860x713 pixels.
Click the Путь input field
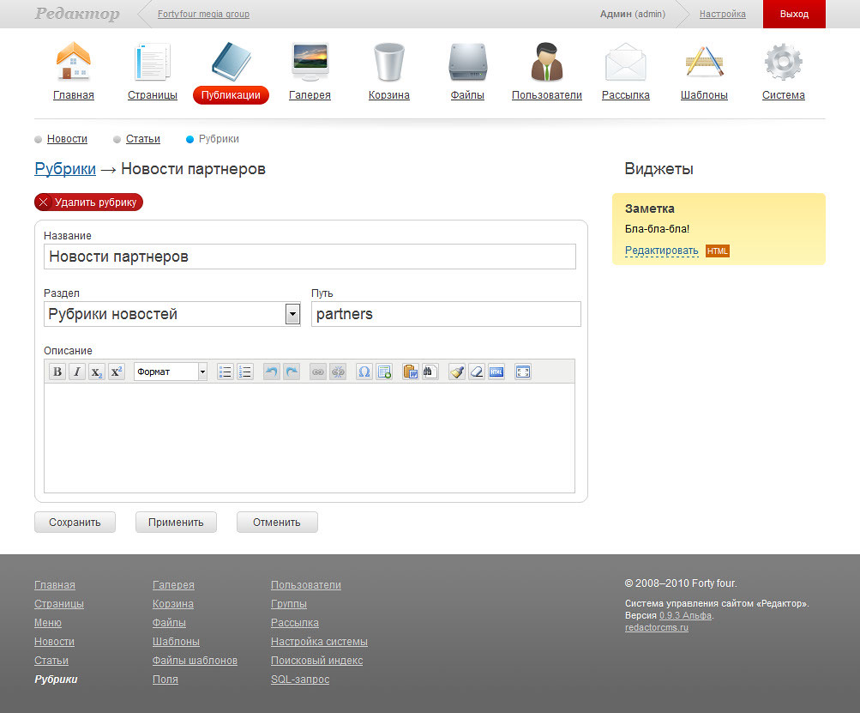pos(446,314)
